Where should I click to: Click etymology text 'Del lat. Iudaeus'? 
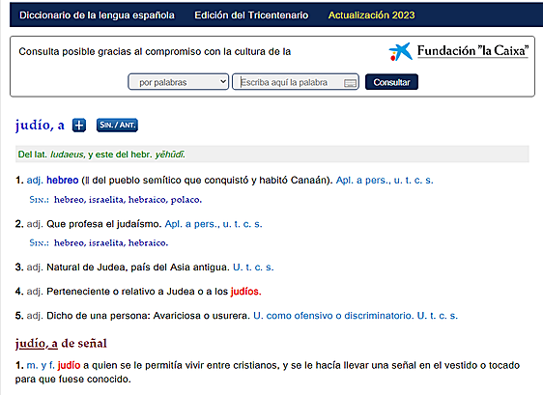pyautogui.click(x=50, y=155)
